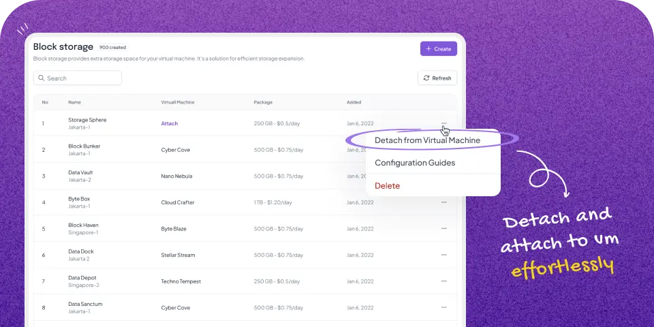Select Configuration Guides from the context menu
Screen dimensions: 654x327
pos(415,163)
